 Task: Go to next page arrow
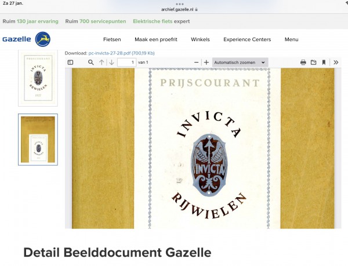coord(111,63)
